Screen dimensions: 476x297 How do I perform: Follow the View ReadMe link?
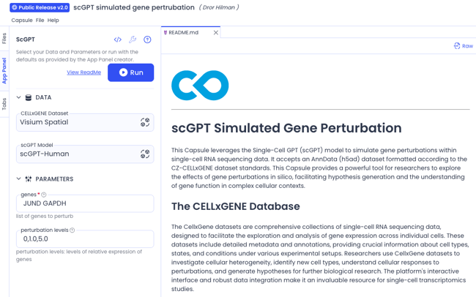(83, 72)
